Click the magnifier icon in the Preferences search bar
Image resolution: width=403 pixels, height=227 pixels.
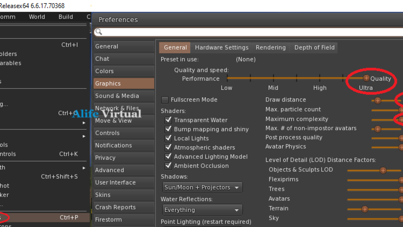99,32
